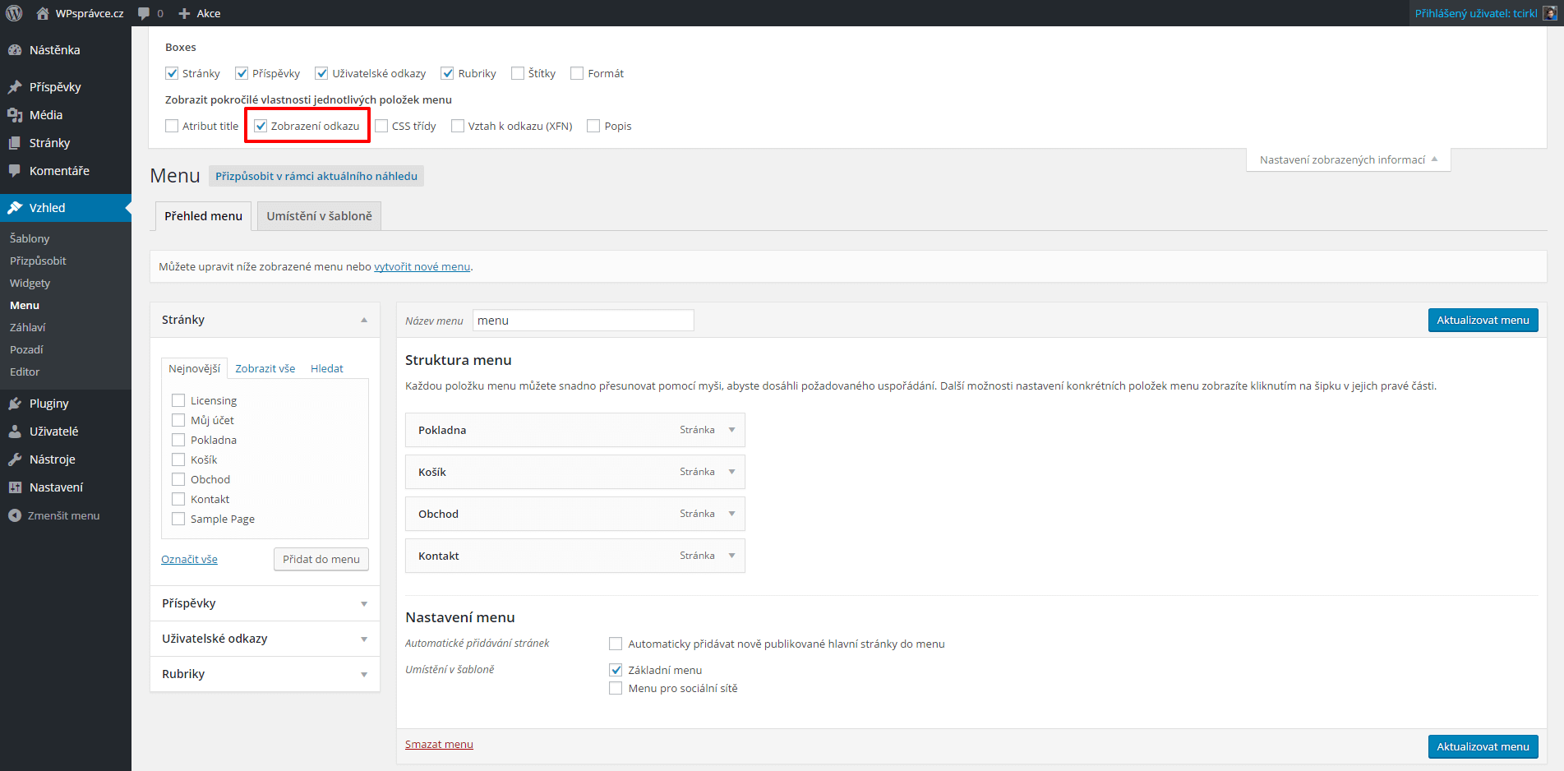Expand the Obchod menu item arrow
The width and height of the screenshot is (1564, 771).
click(731, 514)
